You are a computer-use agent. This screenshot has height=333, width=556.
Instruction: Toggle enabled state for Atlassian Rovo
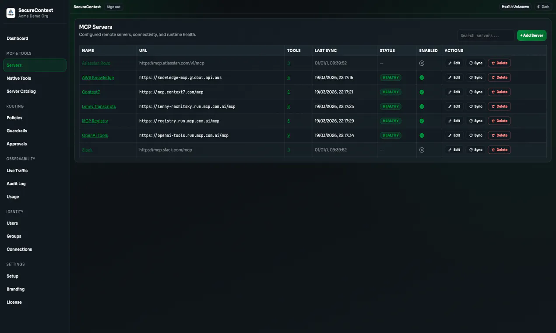coord(422,63)
